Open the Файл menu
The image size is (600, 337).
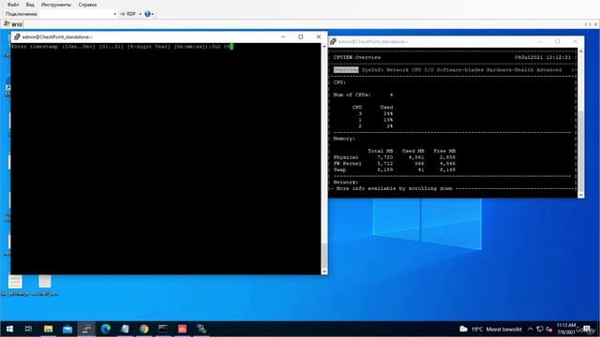12,5
